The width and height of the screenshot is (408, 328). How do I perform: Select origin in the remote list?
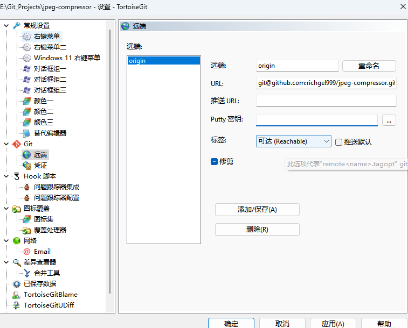164,61
